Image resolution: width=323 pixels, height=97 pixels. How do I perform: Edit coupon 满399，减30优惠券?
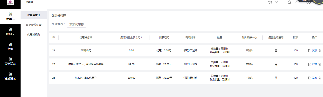click(310, 78)
